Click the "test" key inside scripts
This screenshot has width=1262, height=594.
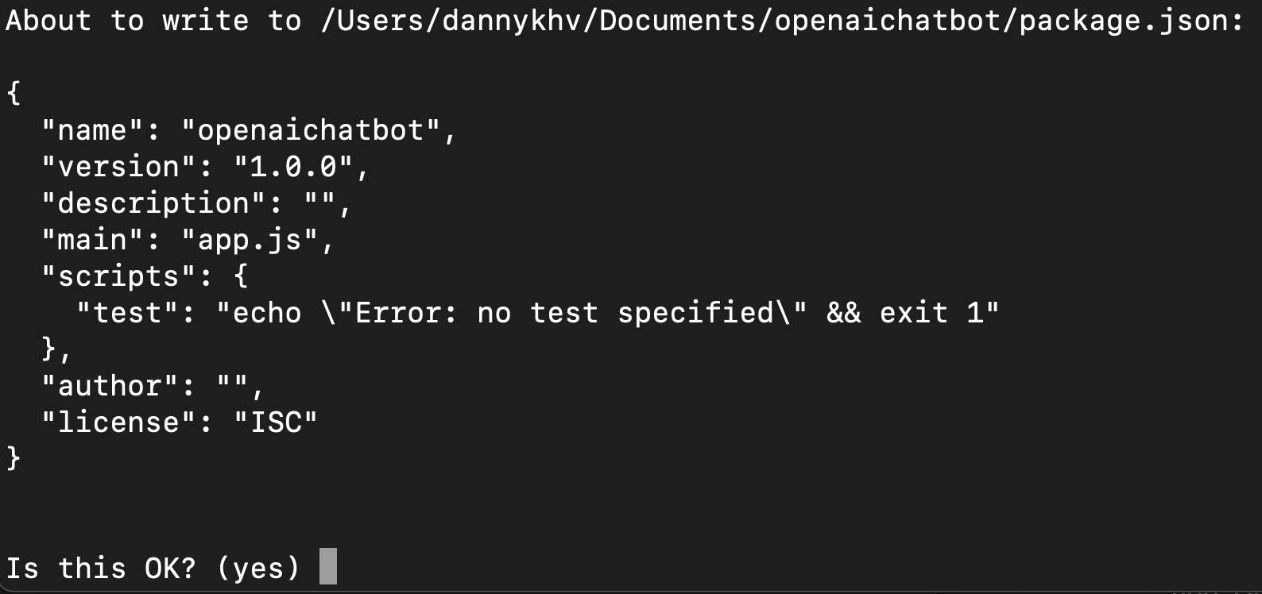[x=127, y=313]
